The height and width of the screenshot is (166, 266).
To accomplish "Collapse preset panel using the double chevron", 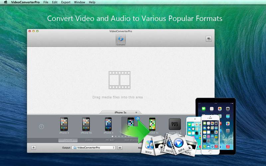I will pyautogui.click(x=136, y=113).
